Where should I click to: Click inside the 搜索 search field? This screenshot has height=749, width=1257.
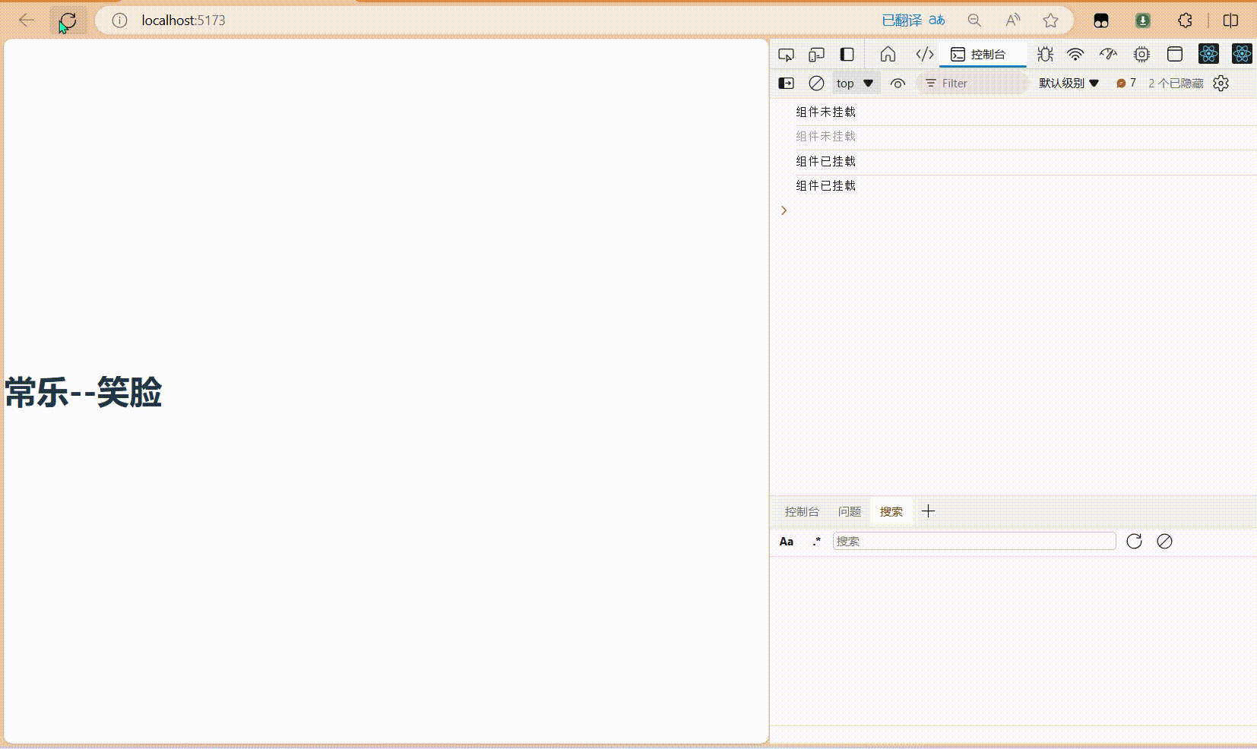974,541
